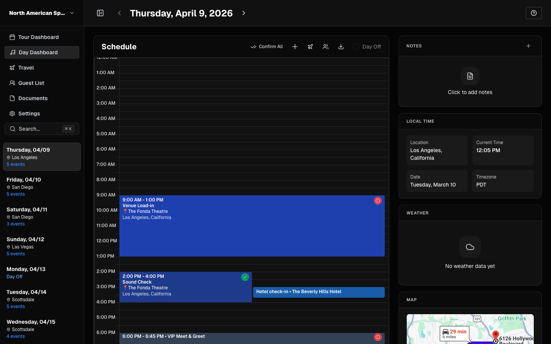Click the red alert badge on Venue Load-in
Viewport: 551px width, 344px height.
coord(378,201)
